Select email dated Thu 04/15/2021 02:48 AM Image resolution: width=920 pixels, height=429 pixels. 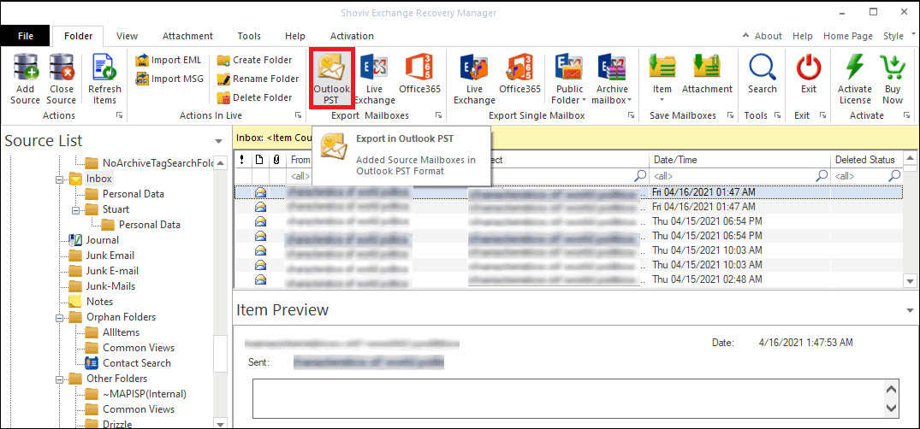569,279
